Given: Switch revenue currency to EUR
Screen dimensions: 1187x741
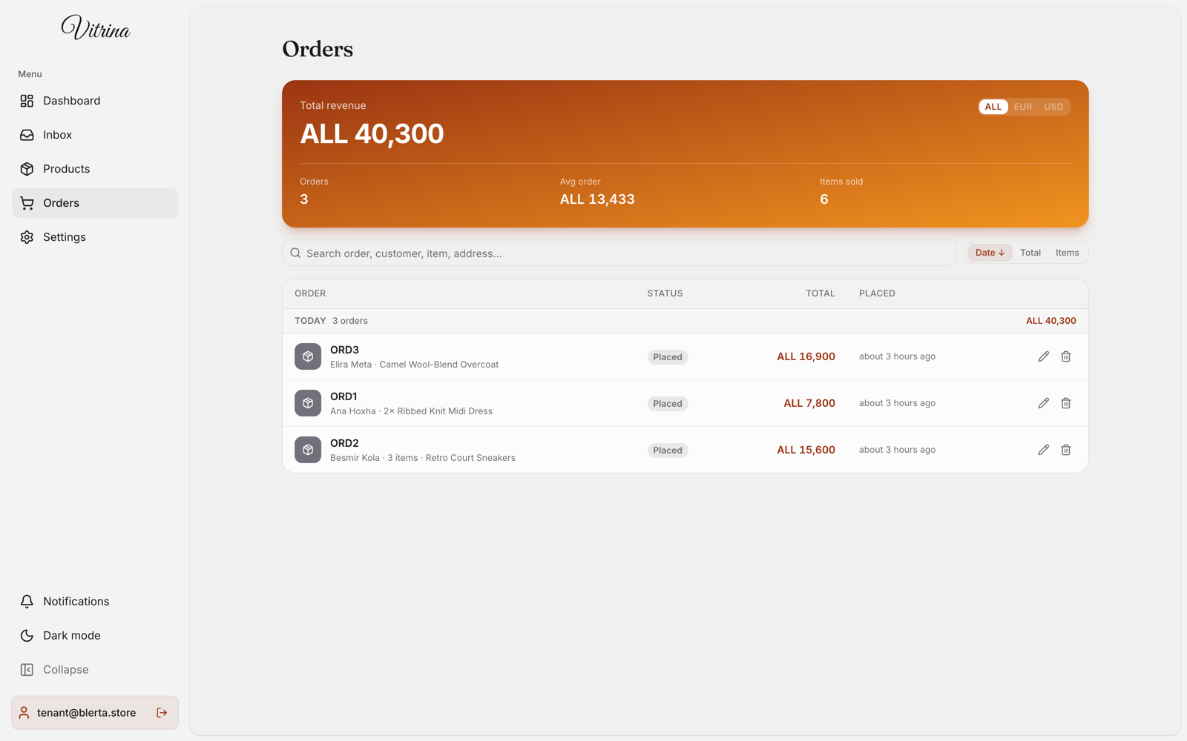Looking at the screenshot, I should (x=1022, y=107).
